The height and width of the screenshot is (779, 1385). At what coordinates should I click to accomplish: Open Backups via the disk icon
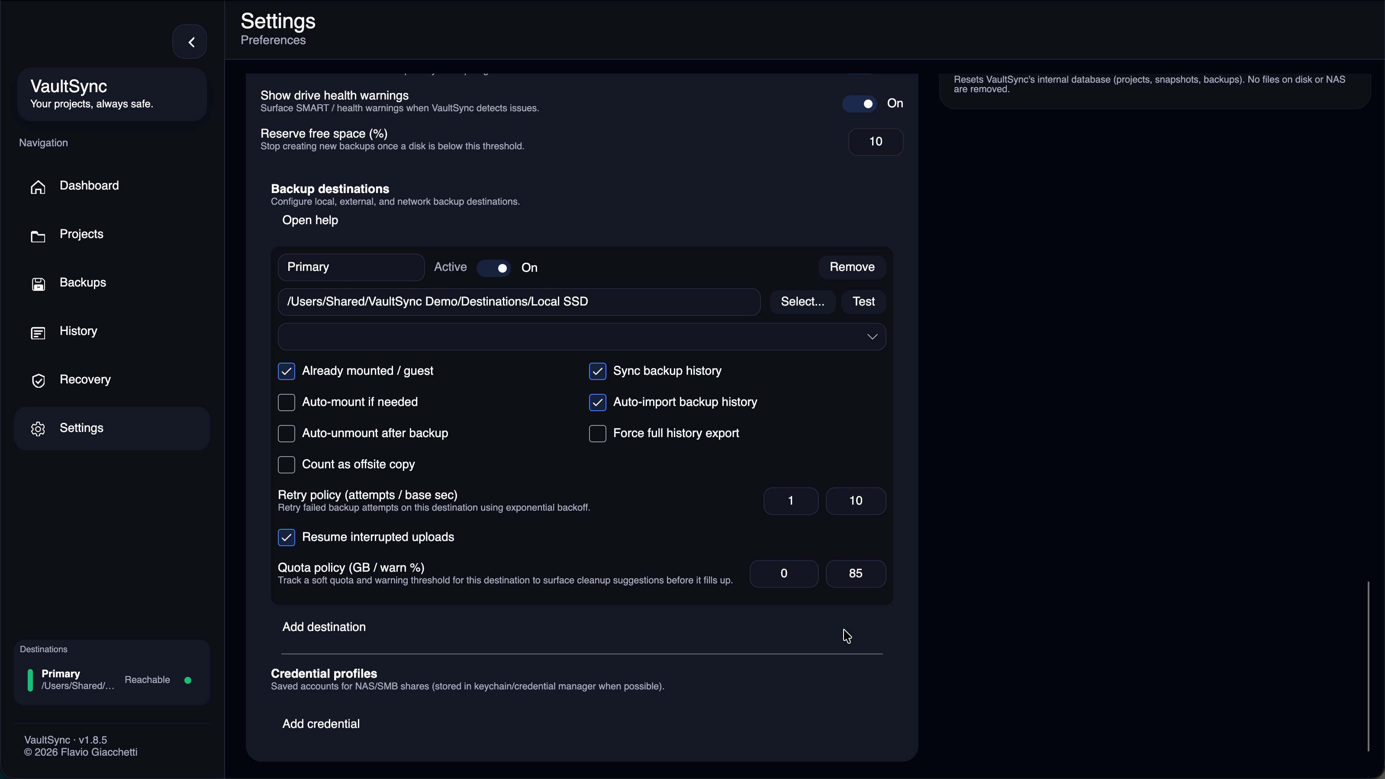38,284
